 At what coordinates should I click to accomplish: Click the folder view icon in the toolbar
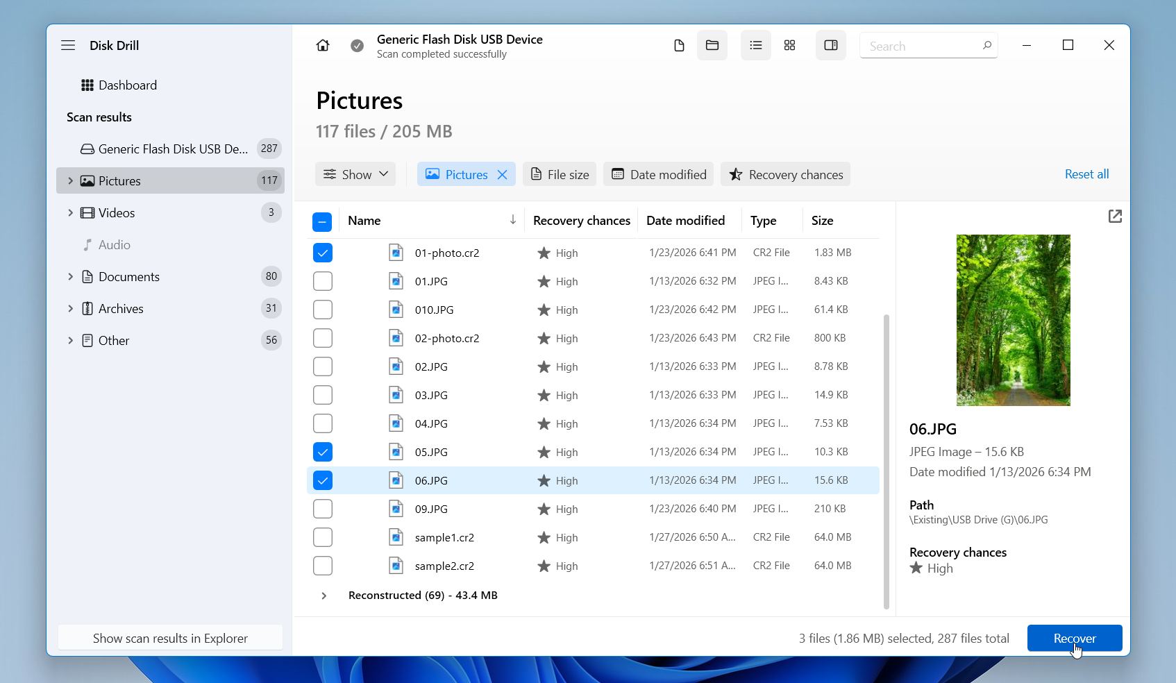click(x=712, y=45)
